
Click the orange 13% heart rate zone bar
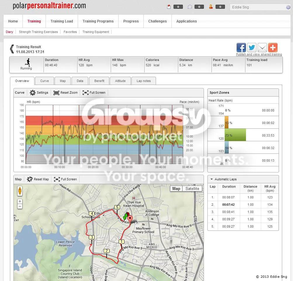pos(226,123)
